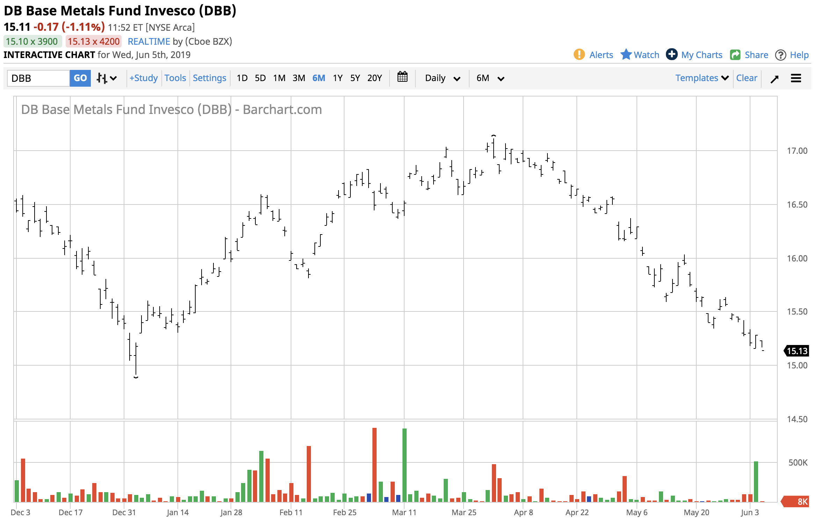The image size is (814, 518).
Task: Expand the chart to fullscreen arrow icon
Action: coord(775,78)
